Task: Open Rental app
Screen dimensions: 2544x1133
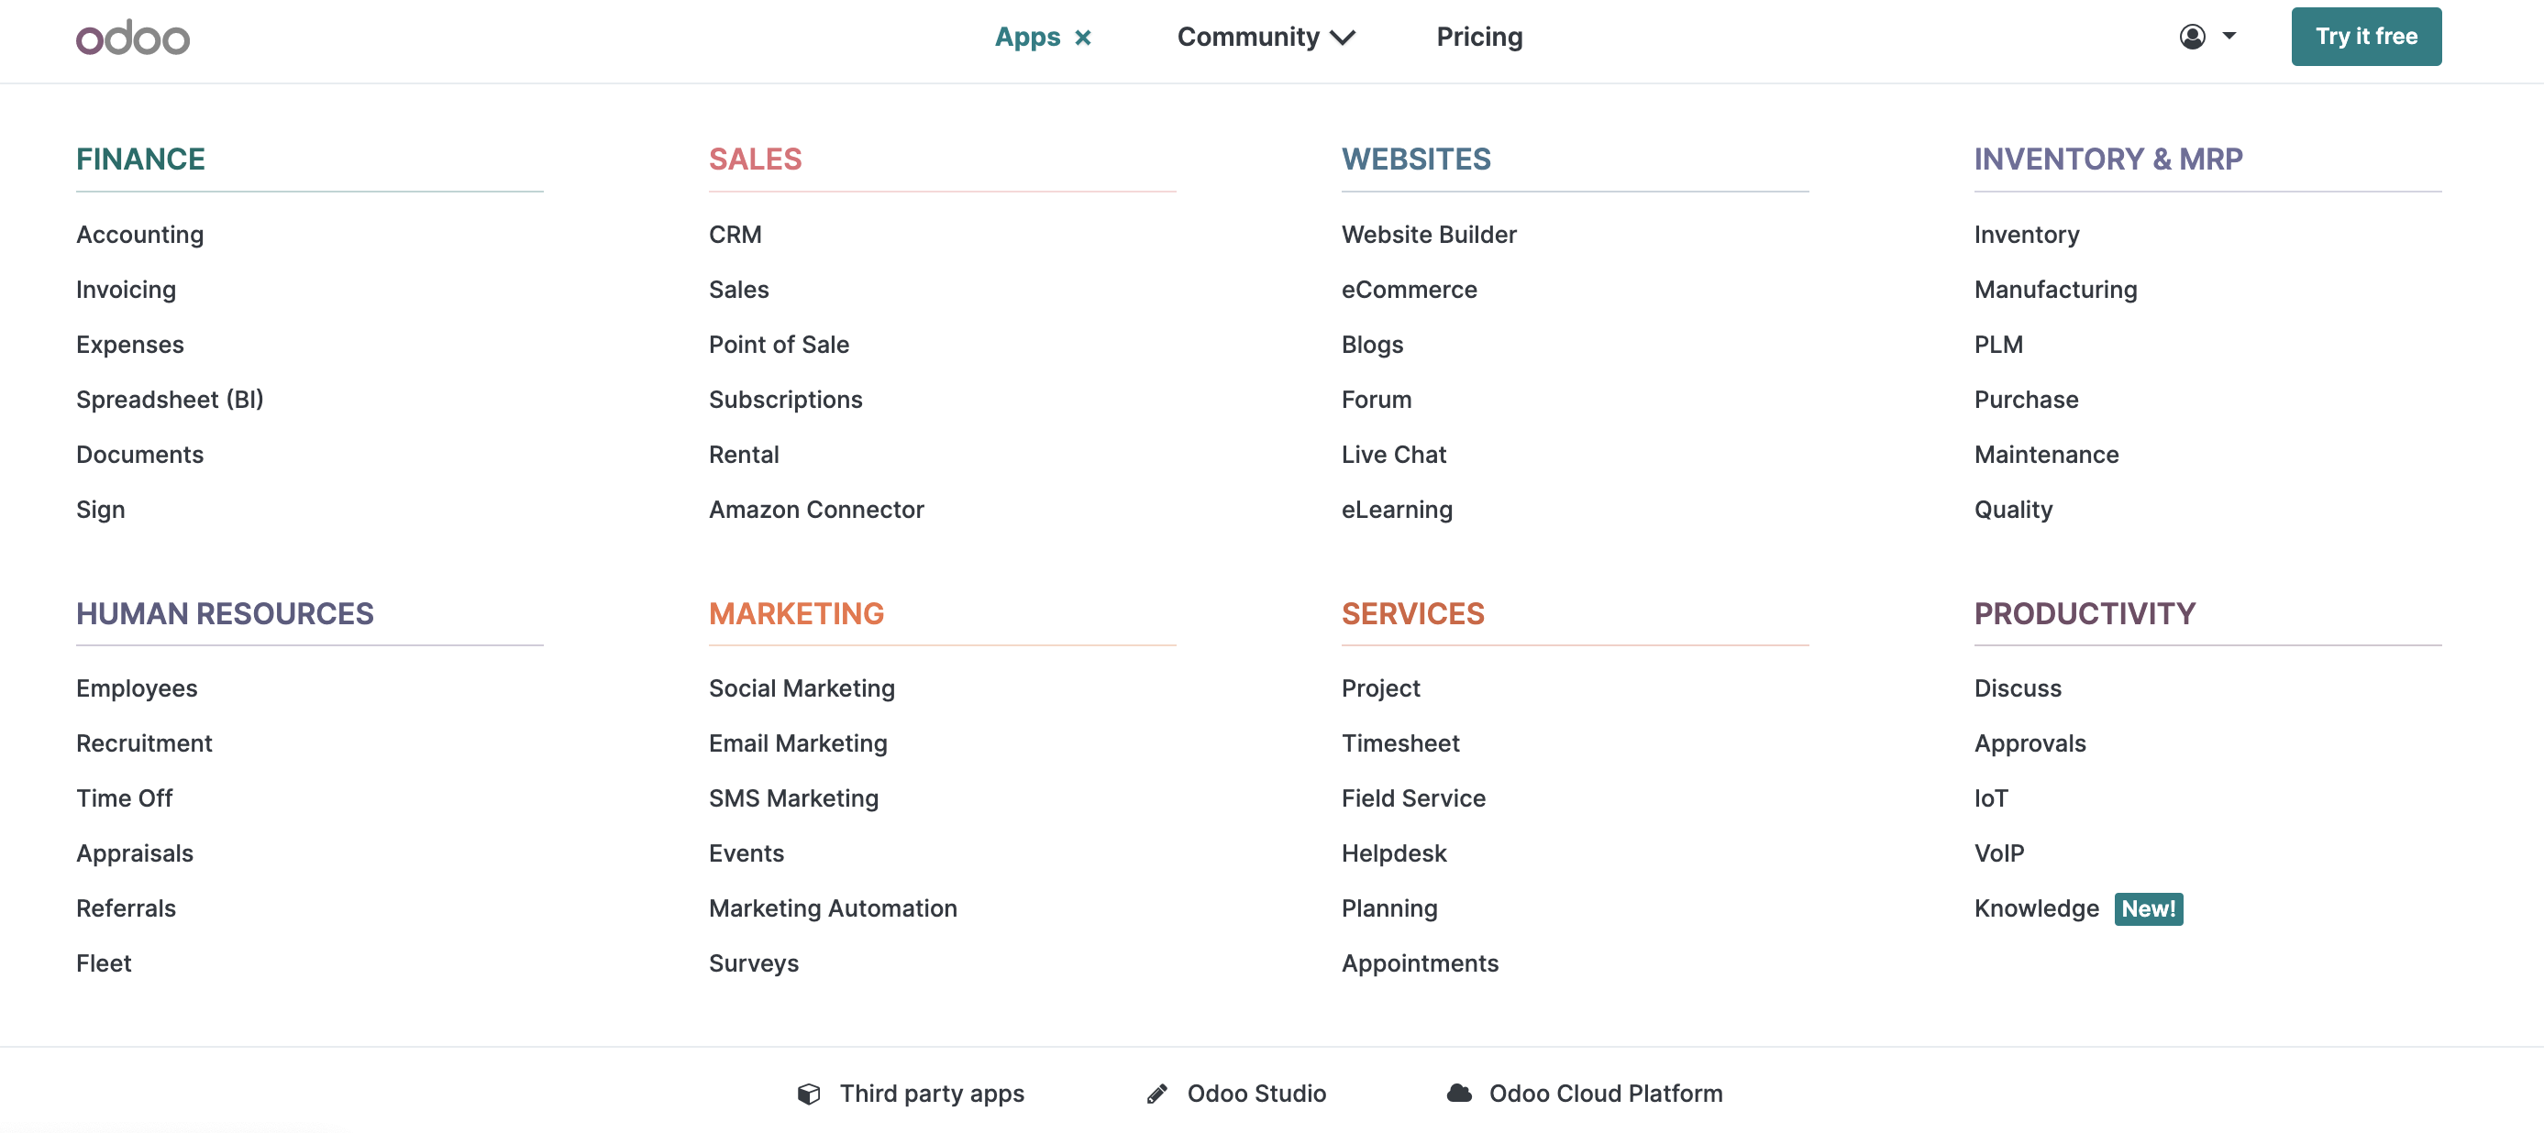Action: (x=745, y=455)
